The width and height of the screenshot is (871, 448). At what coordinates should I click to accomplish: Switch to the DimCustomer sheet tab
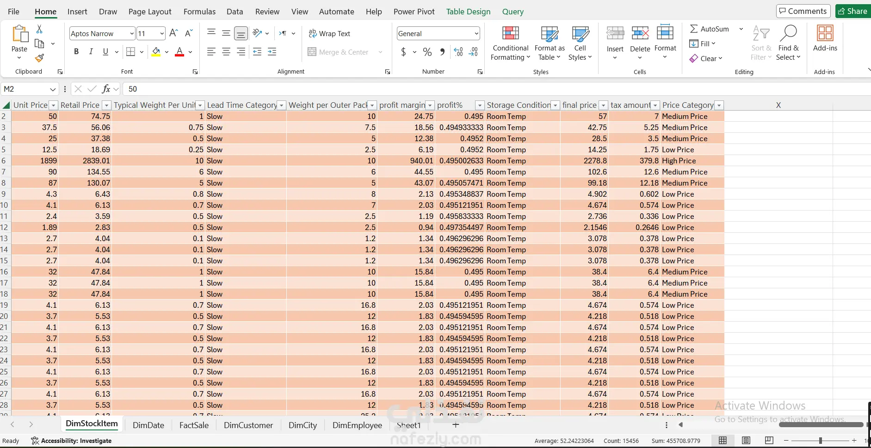tap(248, 425)
